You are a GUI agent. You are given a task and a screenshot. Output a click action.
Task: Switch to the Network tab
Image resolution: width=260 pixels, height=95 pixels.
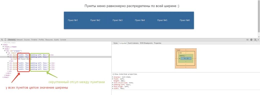pyautogui.click(x=19, y=40)
